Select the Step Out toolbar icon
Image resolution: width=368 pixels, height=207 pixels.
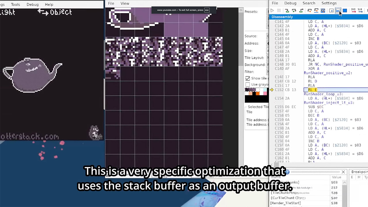pos(301,11)
